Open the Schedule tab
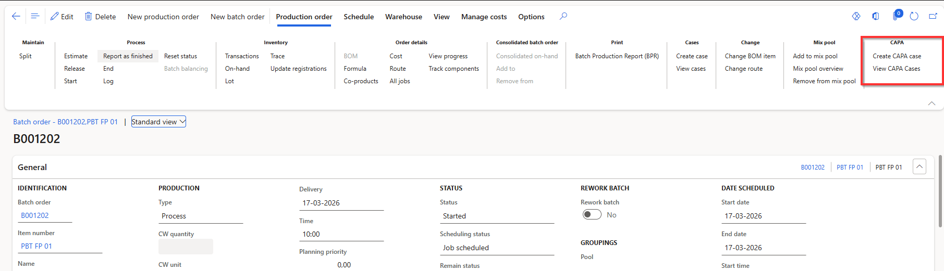 pyautogui.click(x=359, y=17)
